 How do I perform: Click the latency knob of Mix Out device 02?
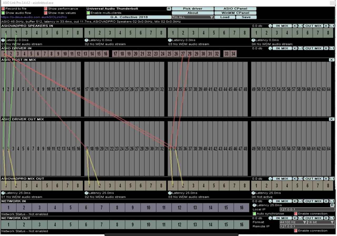86,193
